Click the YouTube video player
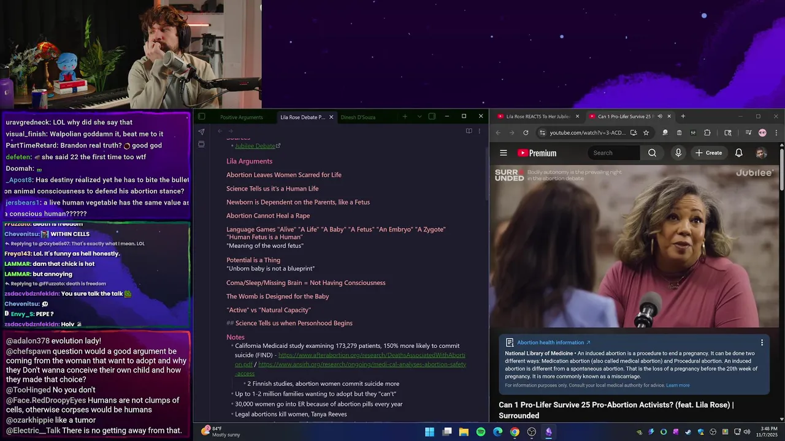The height and width of the screenshot is (441, 785). 634,246
